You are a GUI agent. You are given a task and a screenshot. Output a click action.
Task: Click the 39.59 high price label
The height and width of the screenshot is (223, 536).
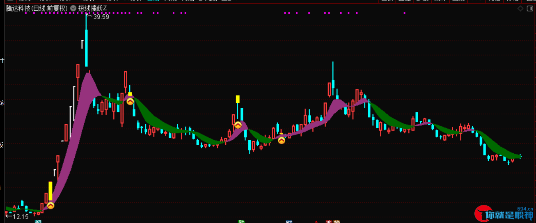click(101, 17)
